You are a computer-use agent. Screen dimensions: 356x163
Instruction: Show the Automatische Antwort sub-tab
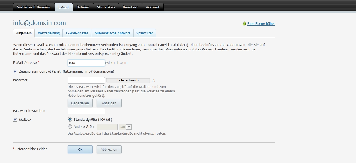point(112,33)
